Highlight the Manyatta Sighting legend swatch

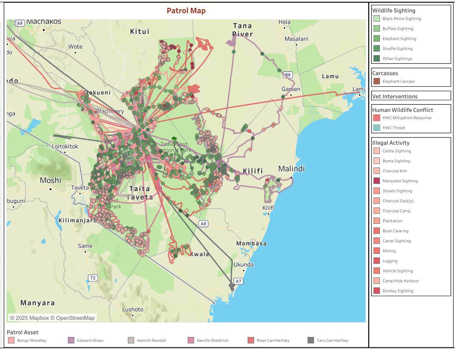pos(376,181)
